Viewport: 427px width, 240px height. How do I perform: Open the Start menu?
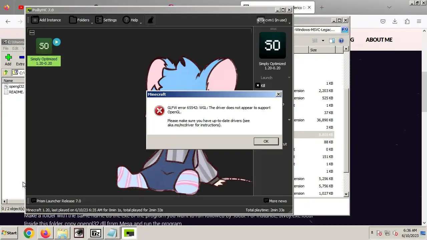pyautogui.click(x=9, y=233)
